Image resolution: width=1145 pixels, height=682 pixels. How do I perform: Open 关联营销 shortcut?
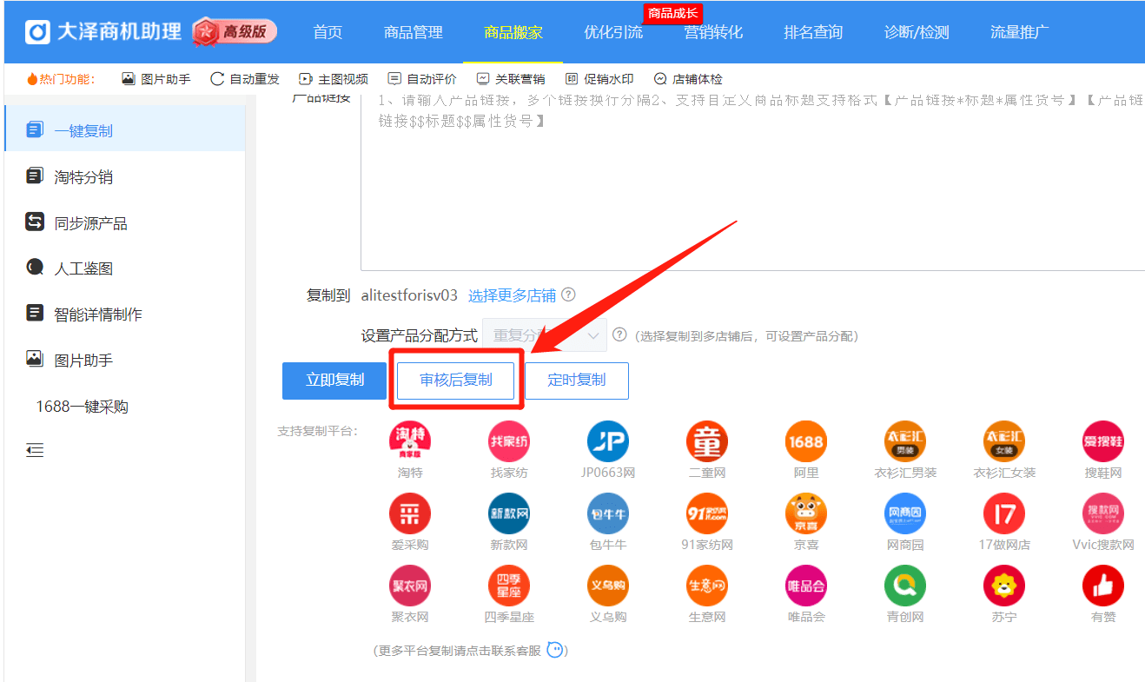pyautogui.click(x=511, y=79)
